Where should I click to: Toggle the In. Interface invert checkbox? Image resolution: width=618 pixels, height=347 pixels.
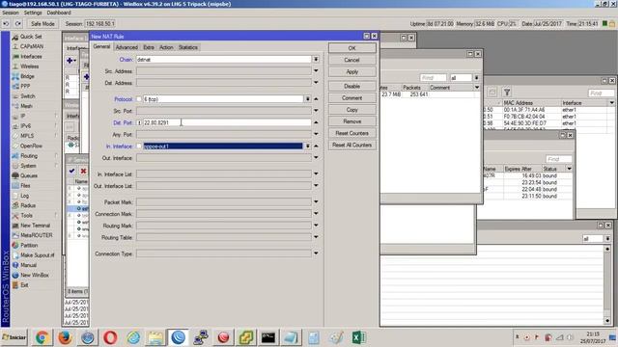click(x=139, y=147)
